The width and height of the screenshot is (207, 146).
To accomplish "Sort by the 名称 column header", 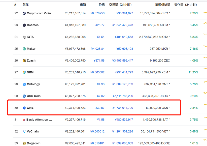I will click(x=25, y=5).
